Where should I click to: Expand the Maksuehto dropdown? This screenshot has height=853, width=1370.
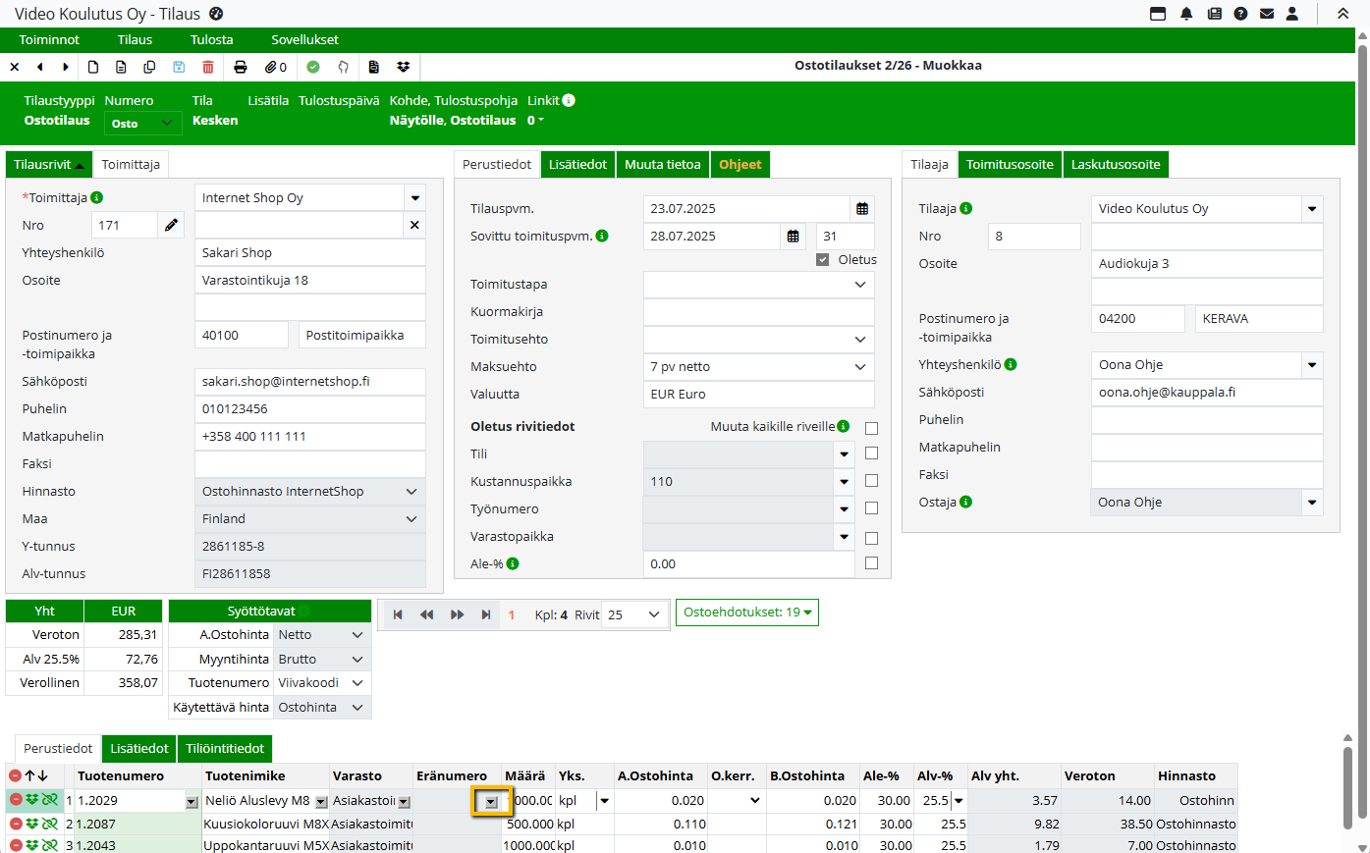point(859,367)
